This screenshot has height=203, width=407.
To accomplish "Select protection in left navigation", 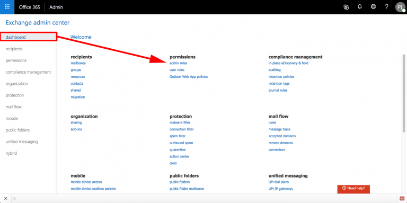I will pyautogui.click(x=15, y=95).
